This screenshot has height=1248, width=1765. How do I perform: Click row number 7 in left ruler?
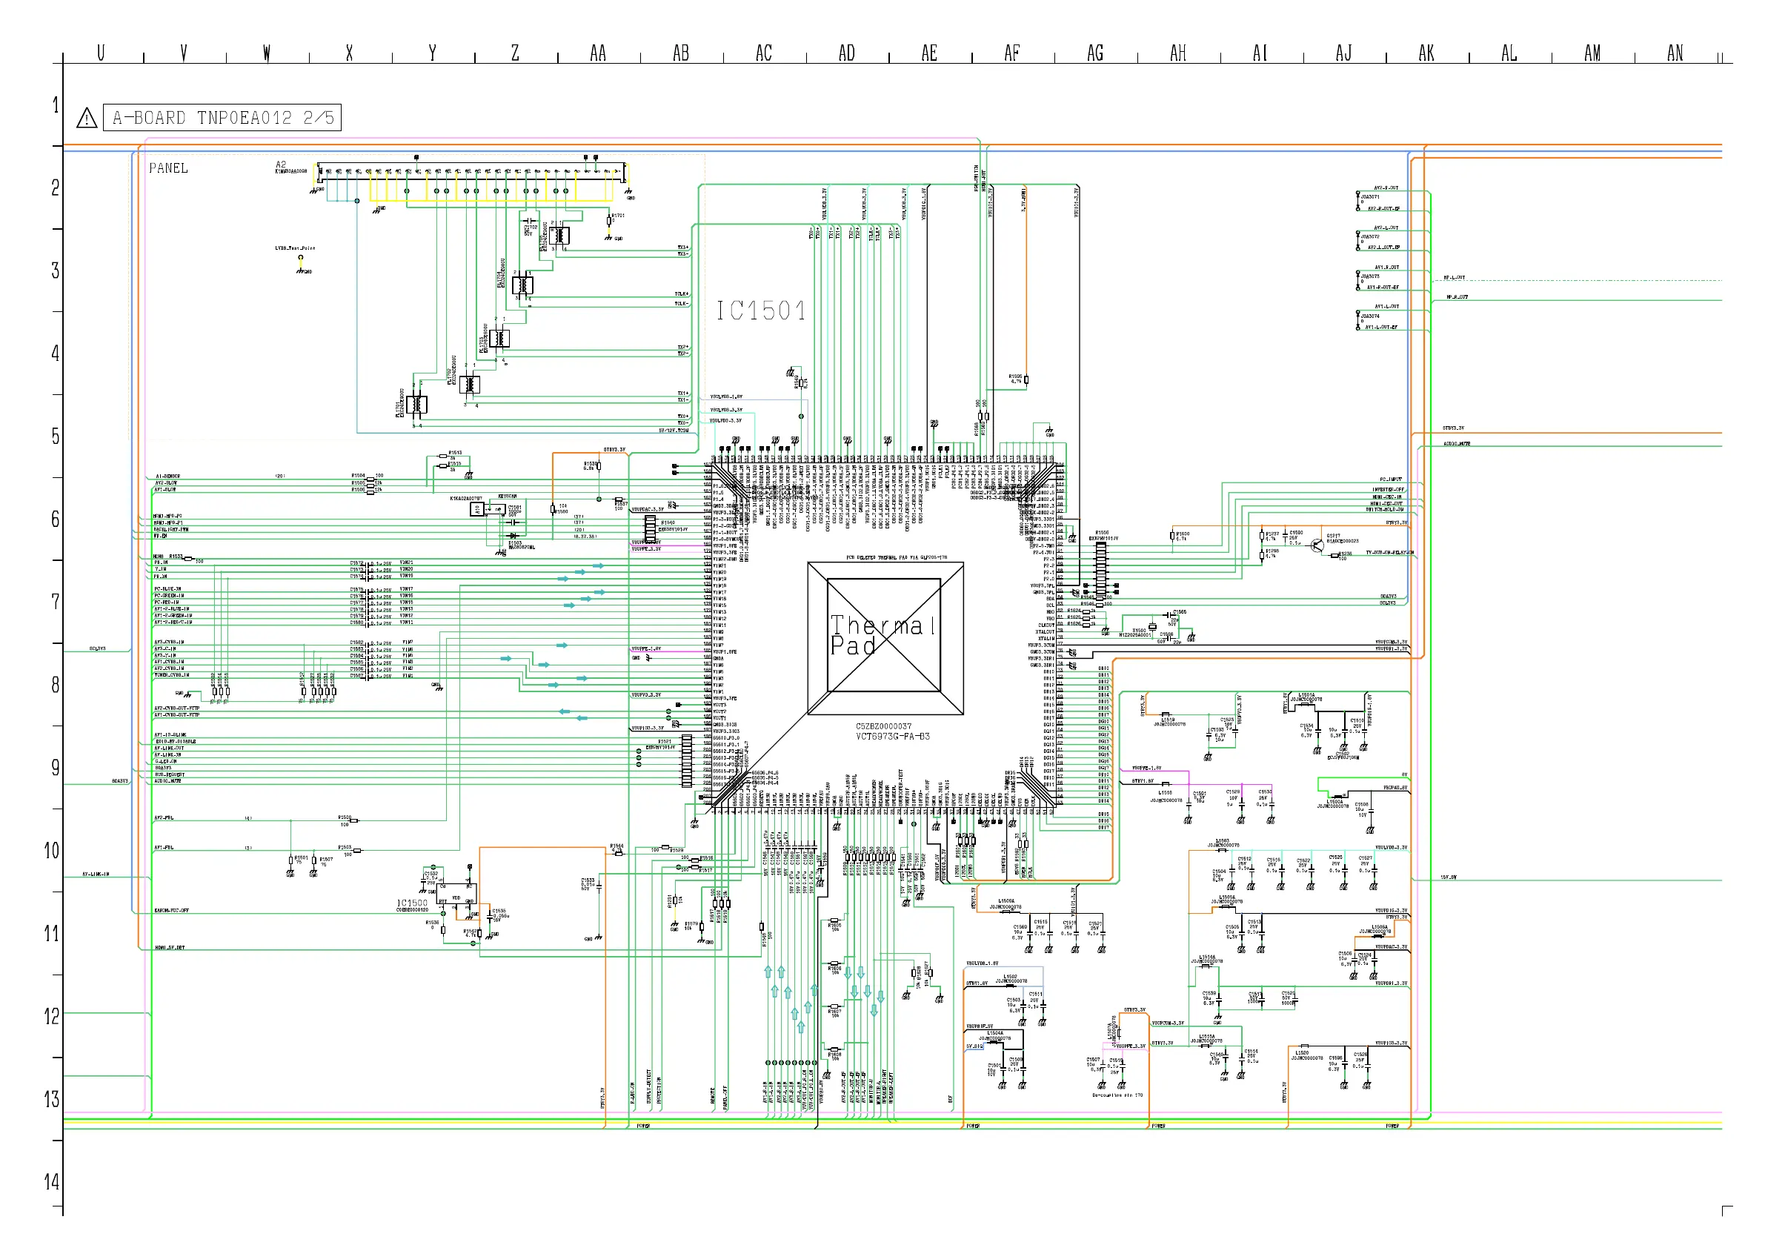55,602
